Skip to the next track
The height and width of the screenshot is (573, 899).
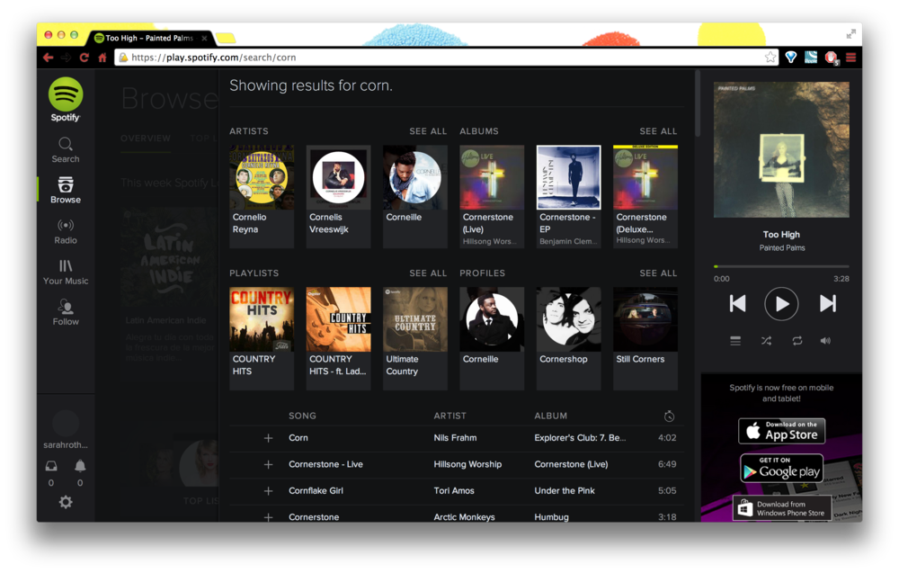(x=827, y=303)
